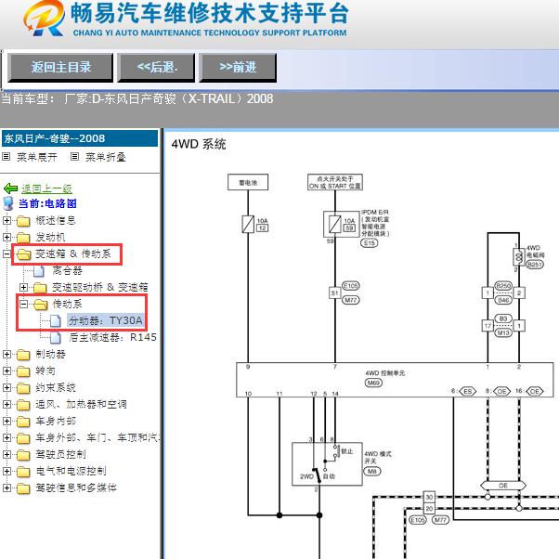Select the 变速箱 & 传动系 label
Screen dimensions: 559x559
click(73, 253)
